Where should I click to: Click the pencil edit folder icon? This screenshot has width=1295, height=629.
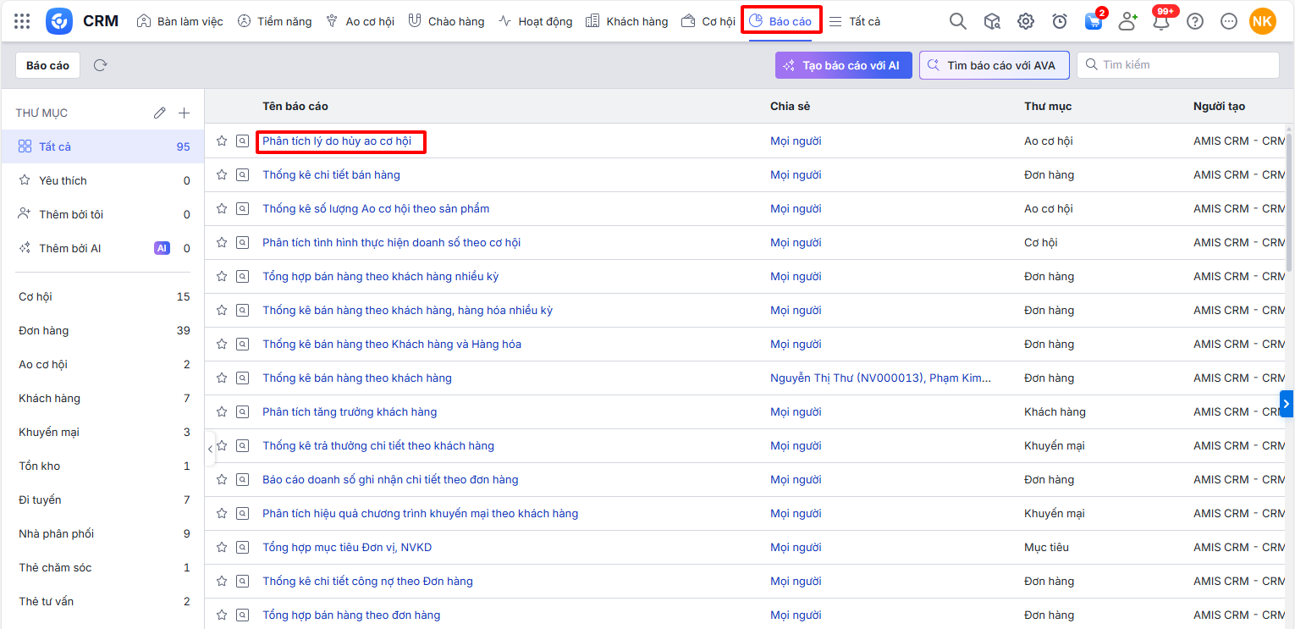tap(160, 113)
